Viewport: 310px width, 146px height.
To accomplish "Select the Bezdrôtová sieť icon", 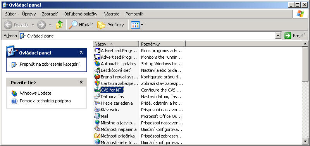I will click(x=97, y=70).
